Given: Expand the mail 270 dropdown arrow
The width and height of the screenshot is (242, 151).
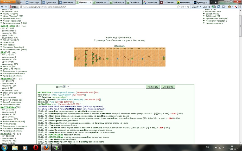Looking at the screenshot, I should coord(200,7).
